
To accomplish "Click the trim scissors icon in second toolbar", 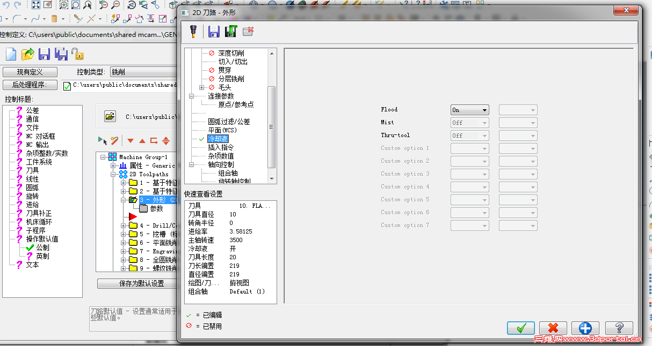I will [78, 19].
